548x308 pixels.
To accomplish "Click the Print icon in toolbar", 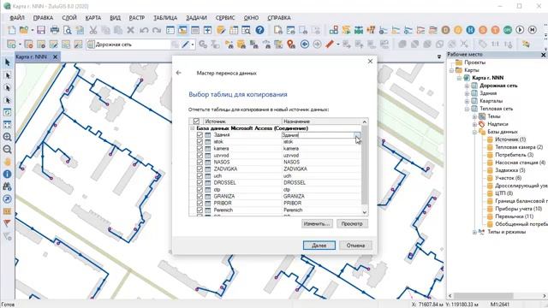I will click(54, 31).
